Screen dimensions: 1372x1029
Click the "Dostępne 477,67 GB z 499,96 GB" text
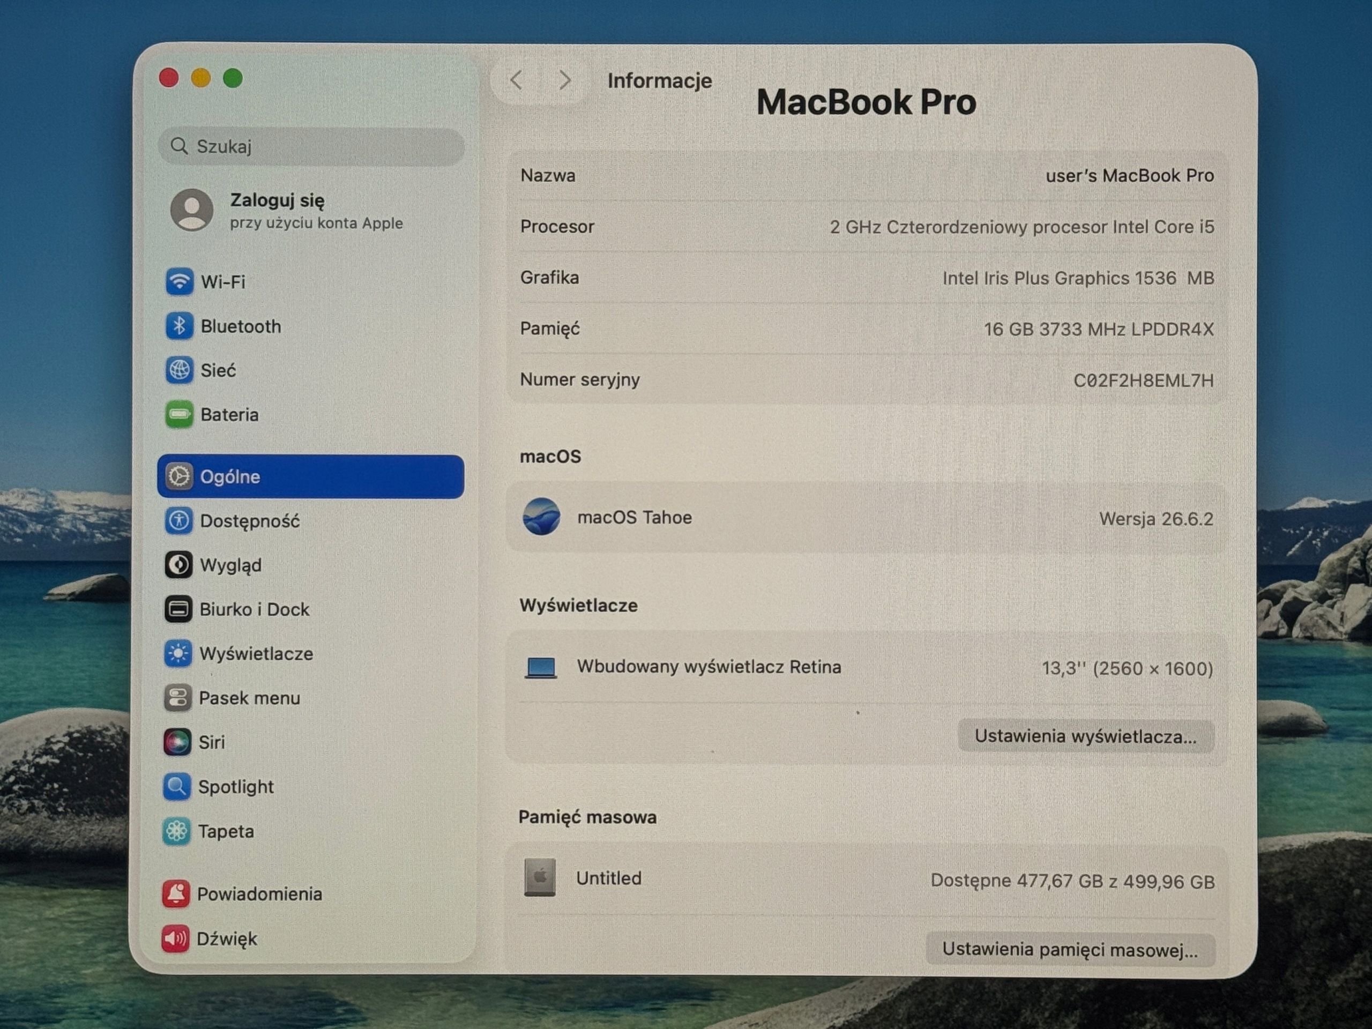click(x=1072, y=881)
